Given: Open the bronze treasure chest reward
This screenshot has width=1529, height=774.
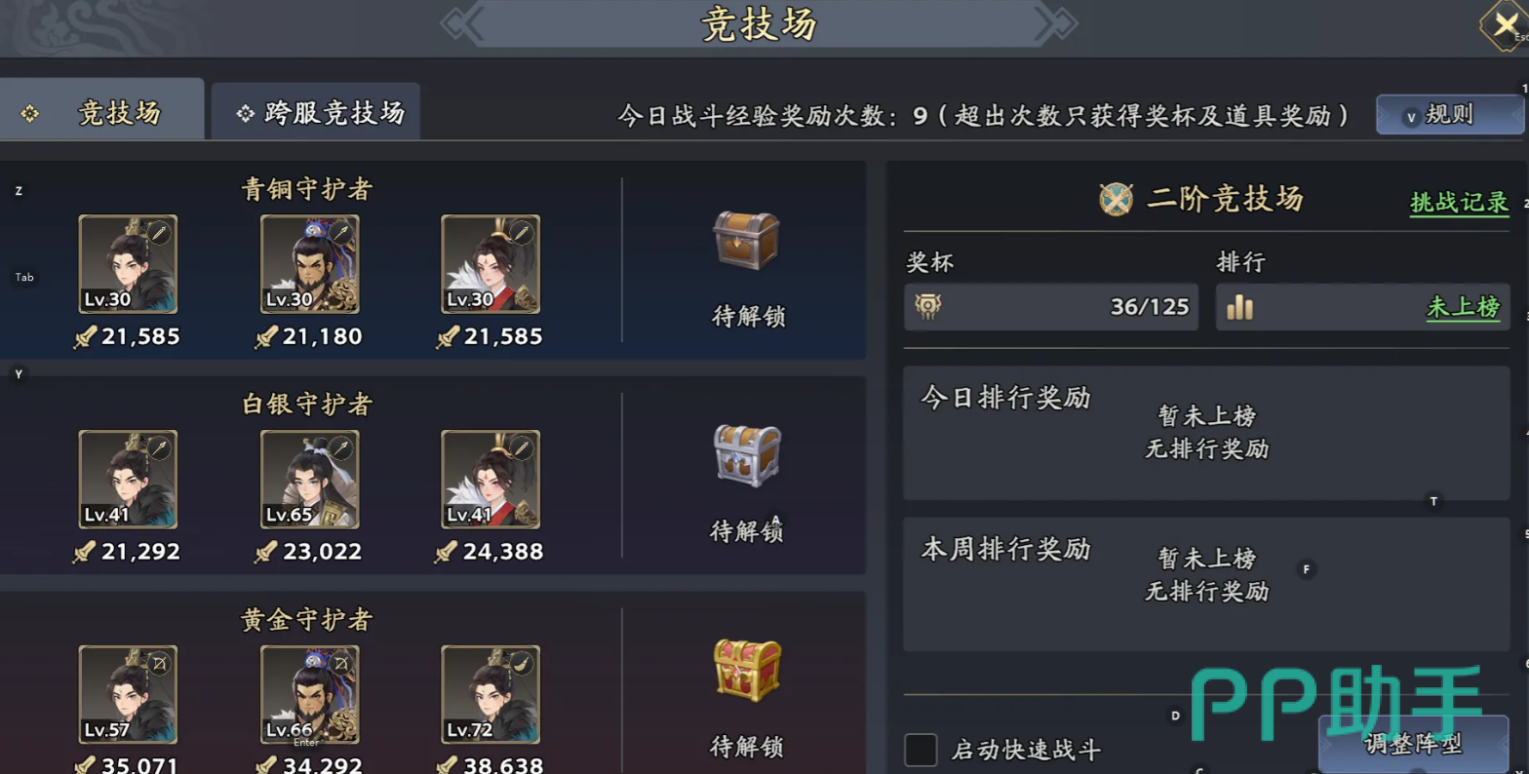Looking at the screenshot, I should [x=747, y=240].
